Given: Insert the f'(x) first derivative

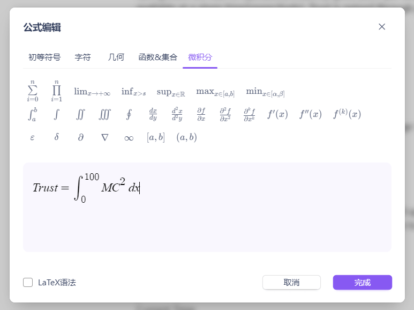Looking at the screenshot, I should pyautogui.click(x=277, y=114).
